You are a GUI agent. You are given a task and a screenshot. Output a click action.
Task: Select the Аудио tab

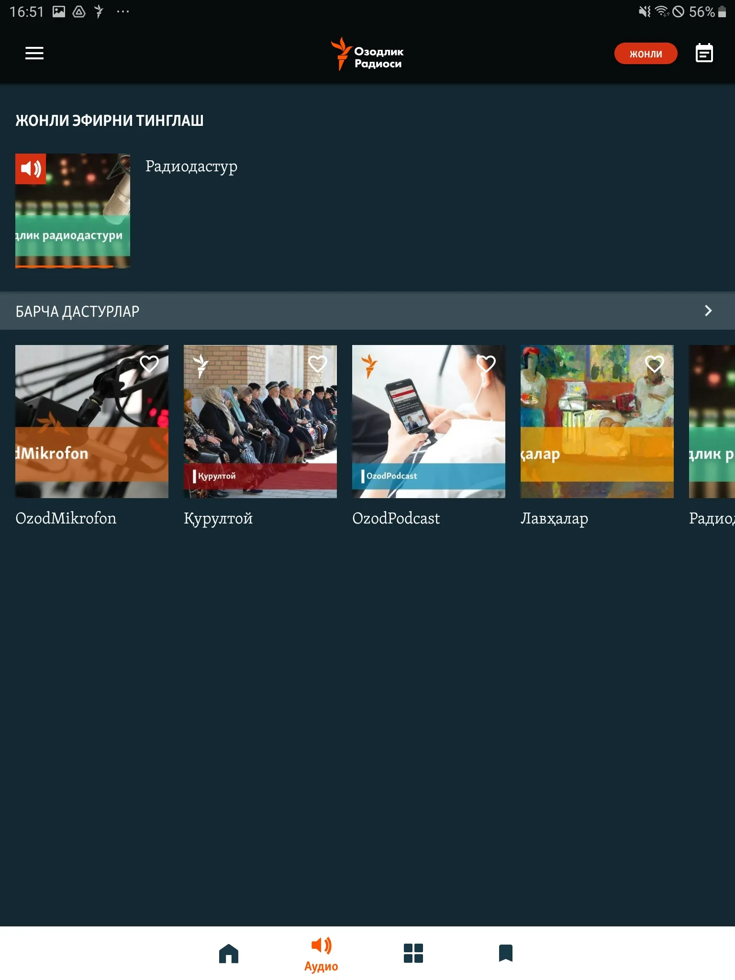(x=321, y=954)
